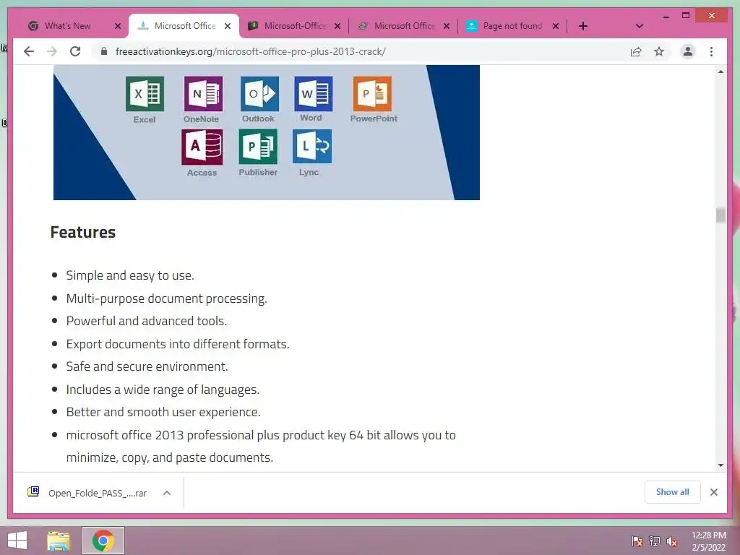Click 'Export documents into different formats.' text
Viewport: 740px width, 555px height.
point(178,344)
